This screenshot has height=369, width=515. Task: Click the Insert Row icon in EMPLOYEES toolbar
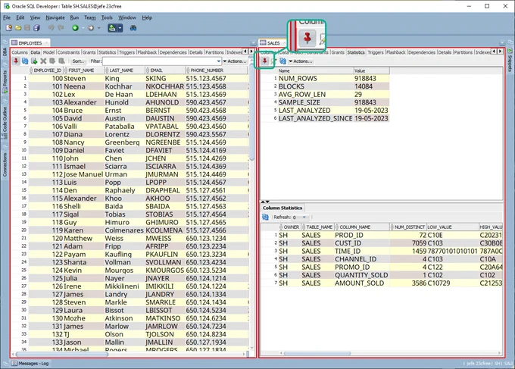tap(34, 61)
